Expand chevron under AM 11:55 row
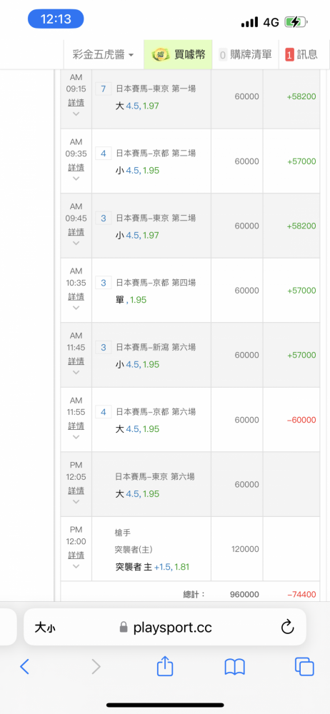Screen dimensions: 330x714 coord(76,437)
